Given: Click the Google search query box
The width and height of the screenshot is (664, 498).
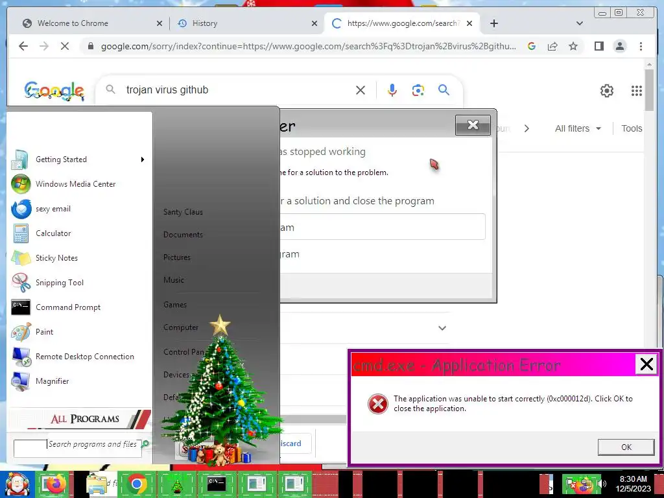Looking at the screenshot, I should click(x=237, y=89).
